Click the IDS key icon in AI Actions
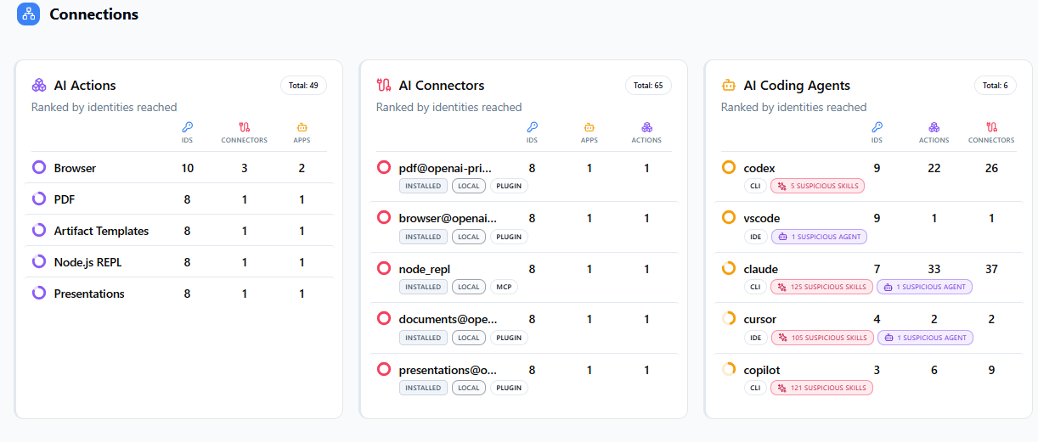The width and height of the screenshot is (1038, 442). click(188, 127)
